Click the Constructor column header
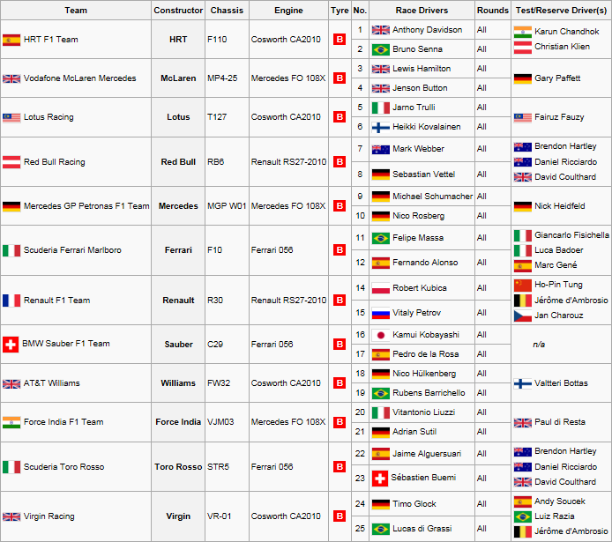Image resolution: width=612 pixels, height=542 pixels. coord(178,11)
